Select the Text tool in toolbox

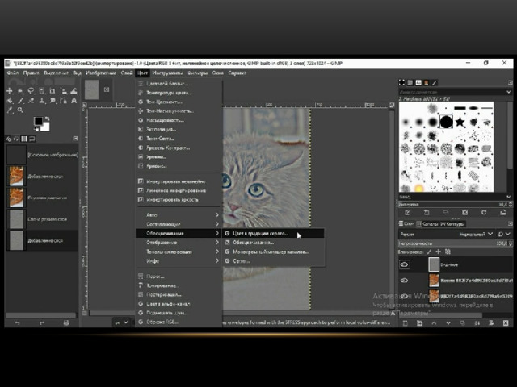[74, 100]
